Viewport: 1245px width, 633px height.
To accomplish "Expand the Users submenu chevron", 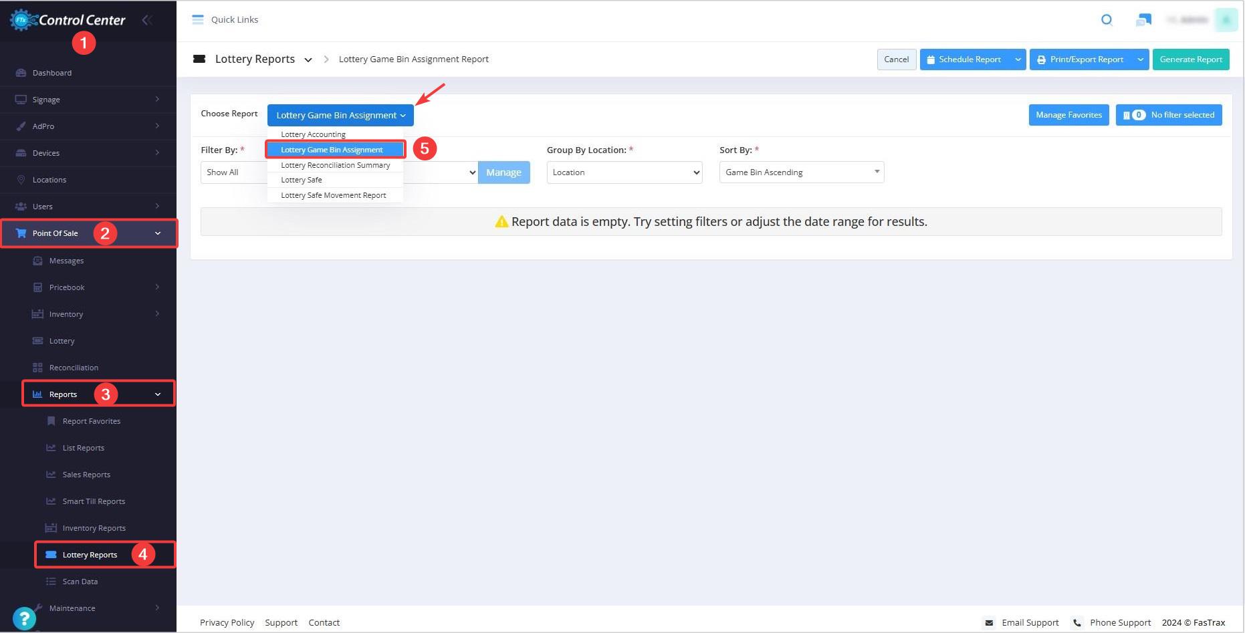I will point(158,206).
